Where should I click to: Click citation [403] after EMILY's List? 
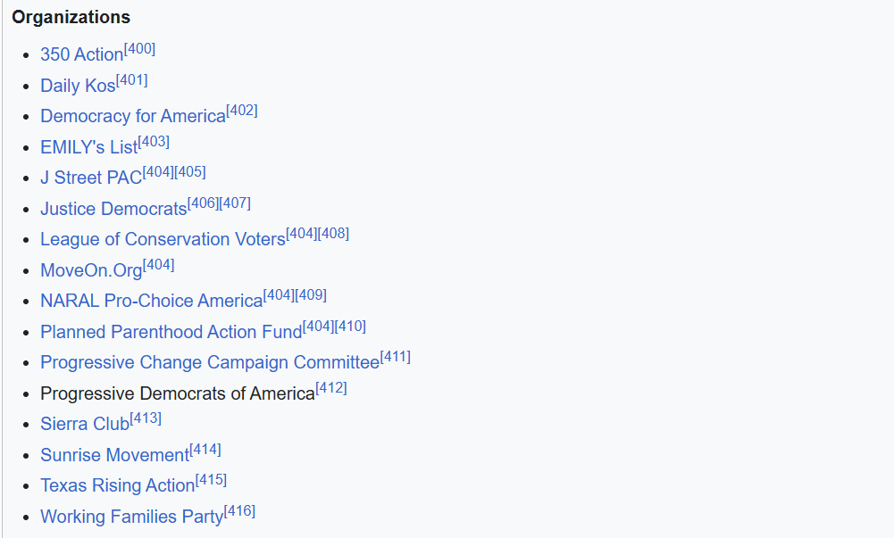click(x=154, y=141)
